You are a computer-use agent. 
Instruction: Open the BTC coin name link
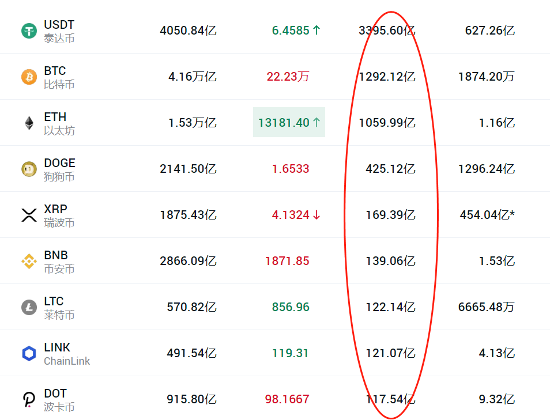pyautogui.click(x=55, y=70)
